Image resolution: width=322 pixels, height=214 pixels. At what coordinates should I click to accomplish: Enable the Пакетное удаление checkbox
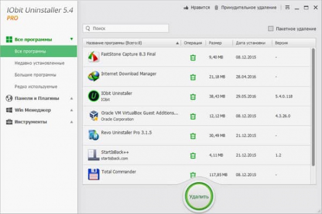pos(270,29)
